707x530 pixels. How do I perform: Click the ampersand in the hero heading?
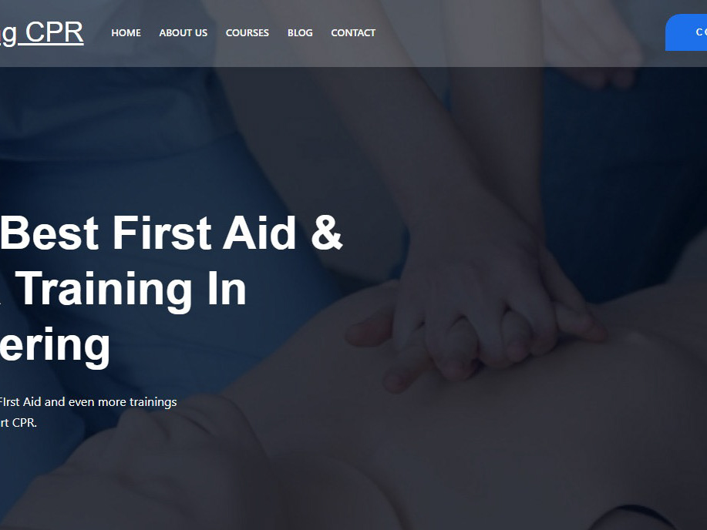click(x=327, y=233)
